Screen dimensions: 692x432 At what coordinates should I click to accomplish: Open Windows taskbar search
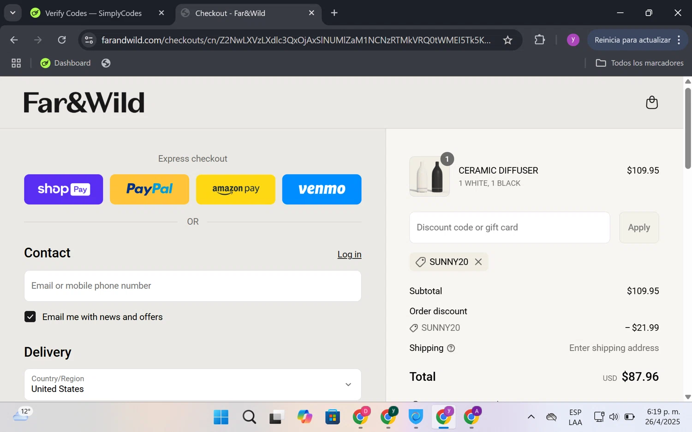249,417
